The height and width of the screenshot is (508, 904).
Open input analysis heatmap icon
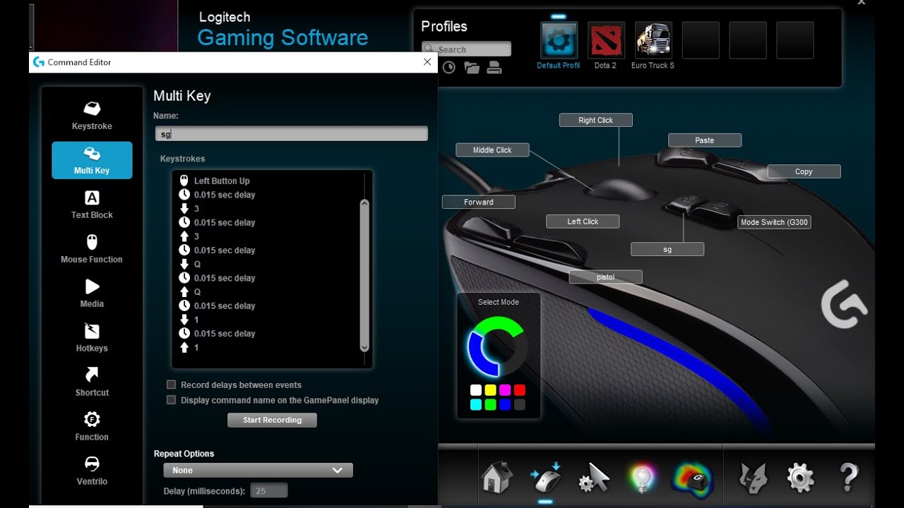click(x=692, y=478)
